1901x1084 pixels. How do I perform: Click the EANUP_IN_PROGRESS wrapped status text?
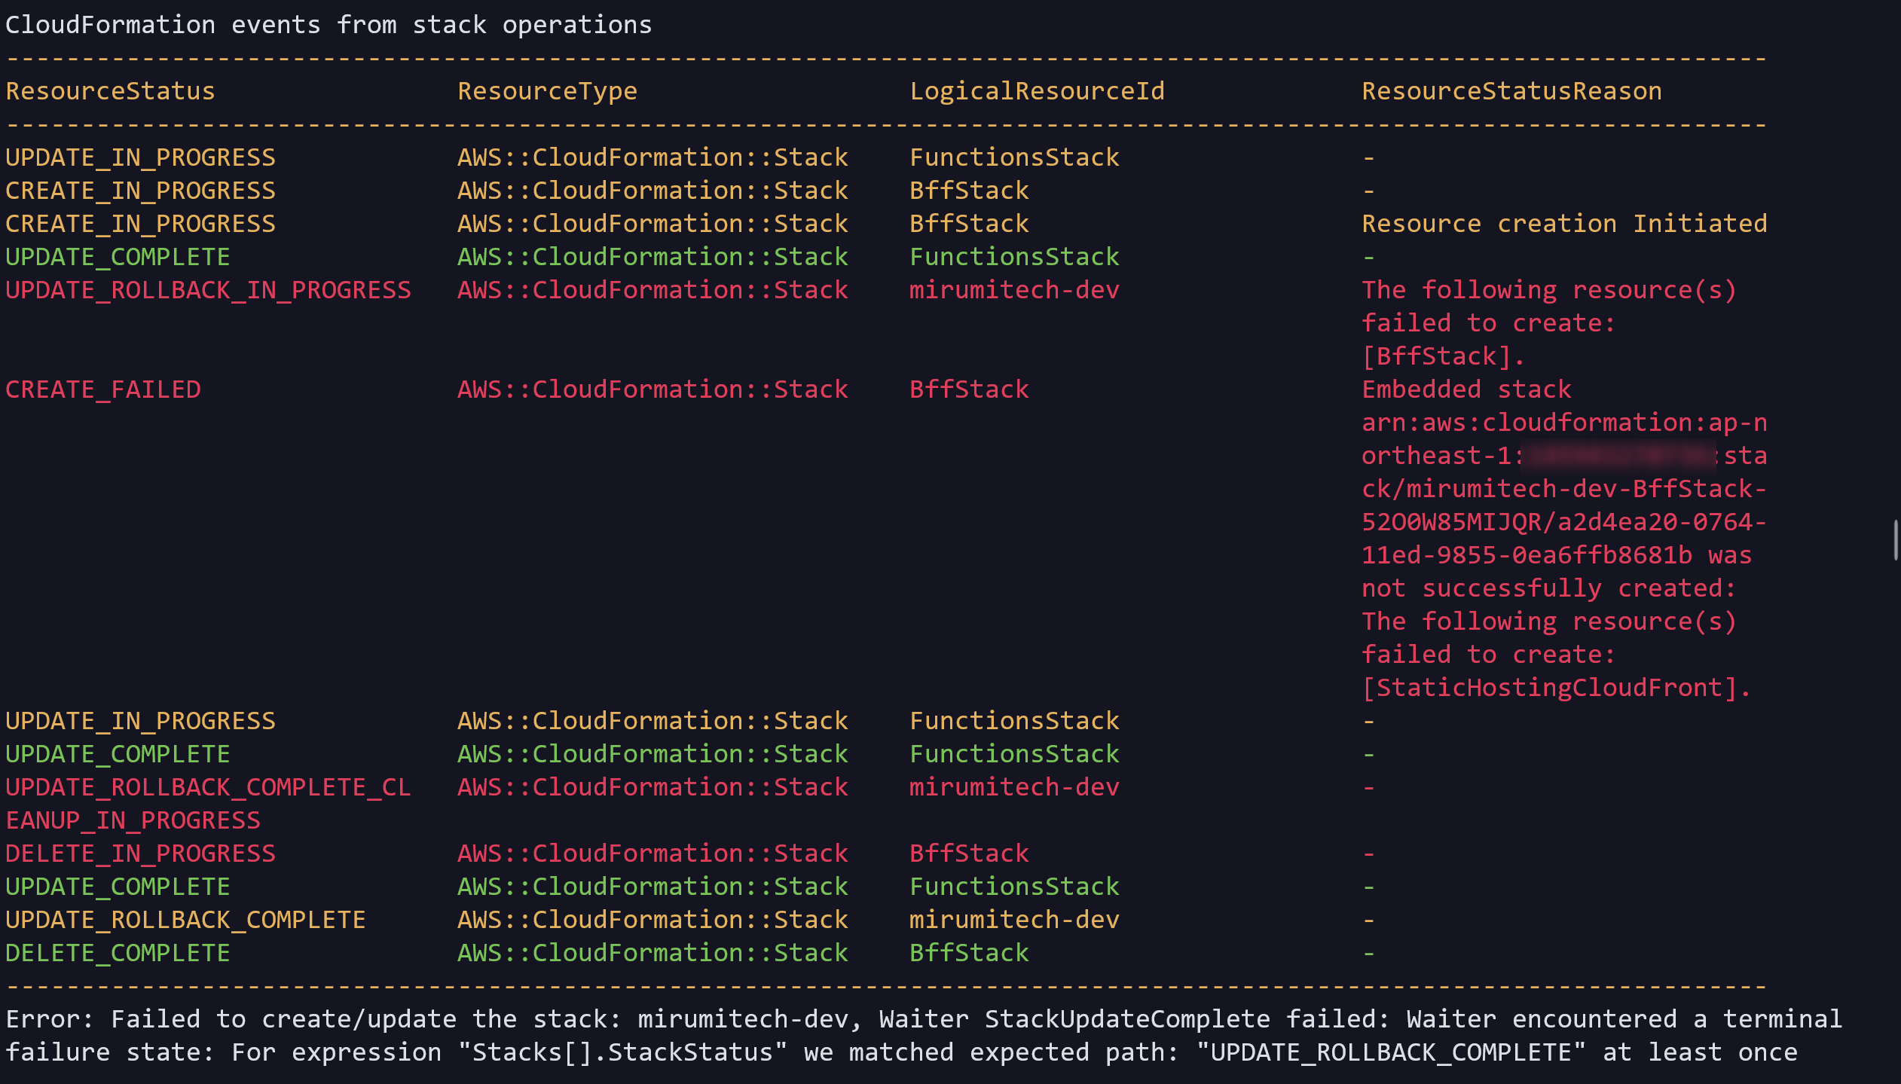point(133,820)
